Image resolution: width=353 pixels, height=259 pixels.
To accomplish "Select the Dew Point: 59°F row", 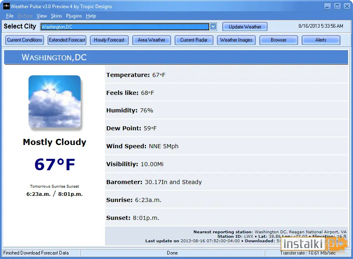I will 226,128.
